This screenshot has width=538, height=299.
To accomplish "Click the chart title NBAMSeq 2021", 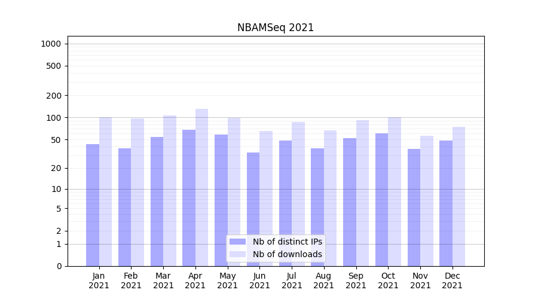I will pos(276,28).
